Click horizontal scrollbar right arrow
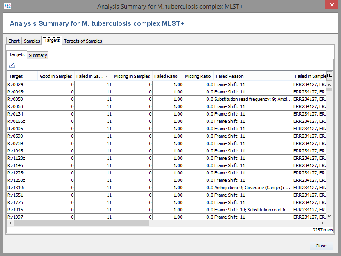The height and width of the screenshot is (256, 341). (x=323, y=223)
